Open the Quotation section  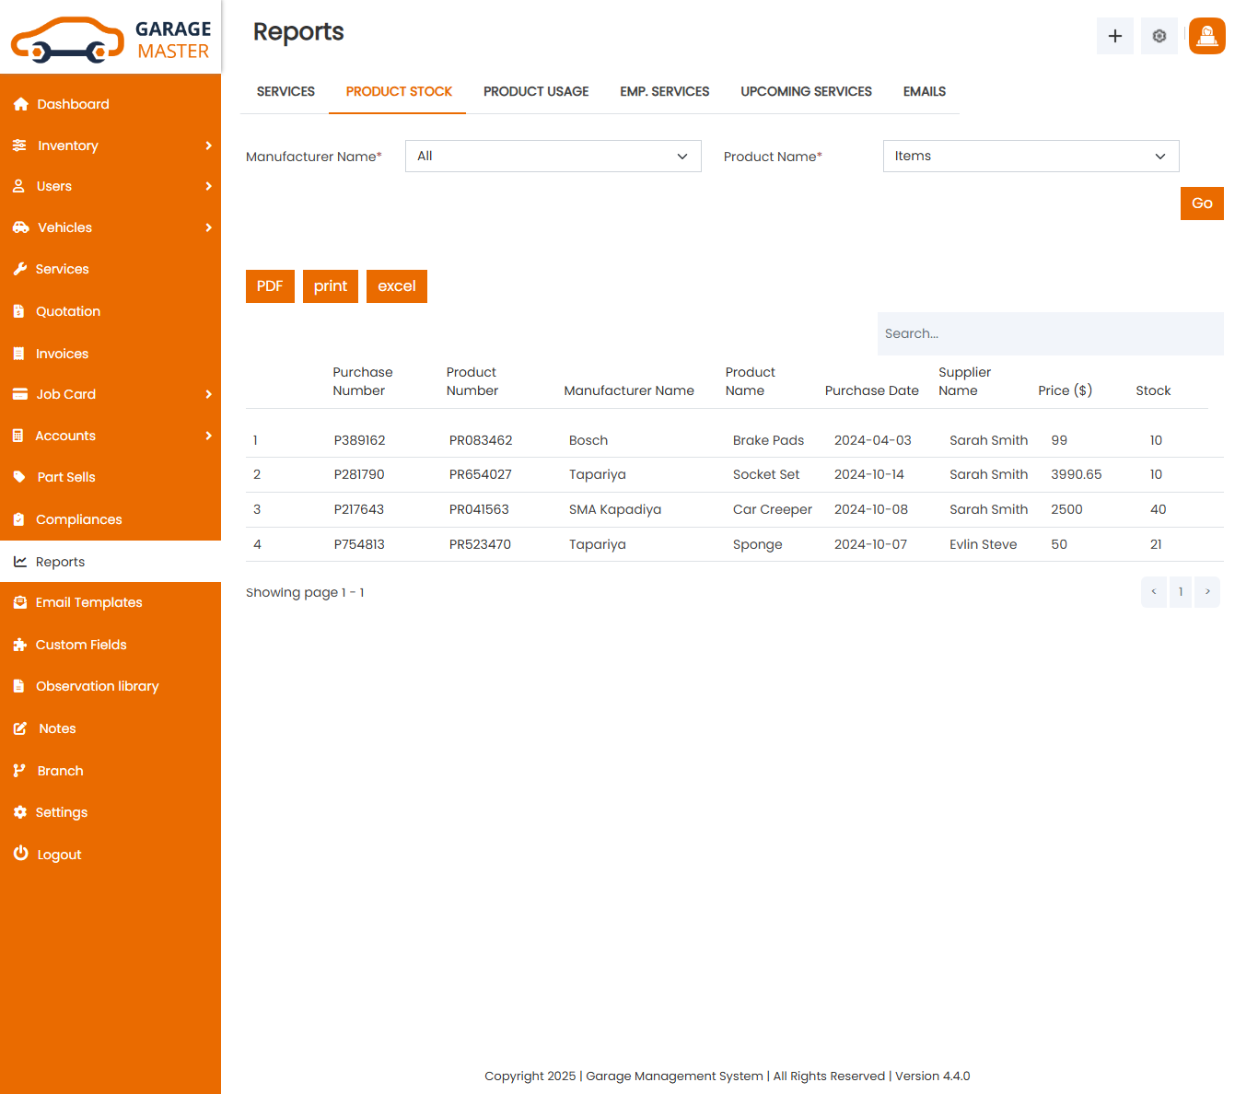pyautogui.click(x=66, y=311)
